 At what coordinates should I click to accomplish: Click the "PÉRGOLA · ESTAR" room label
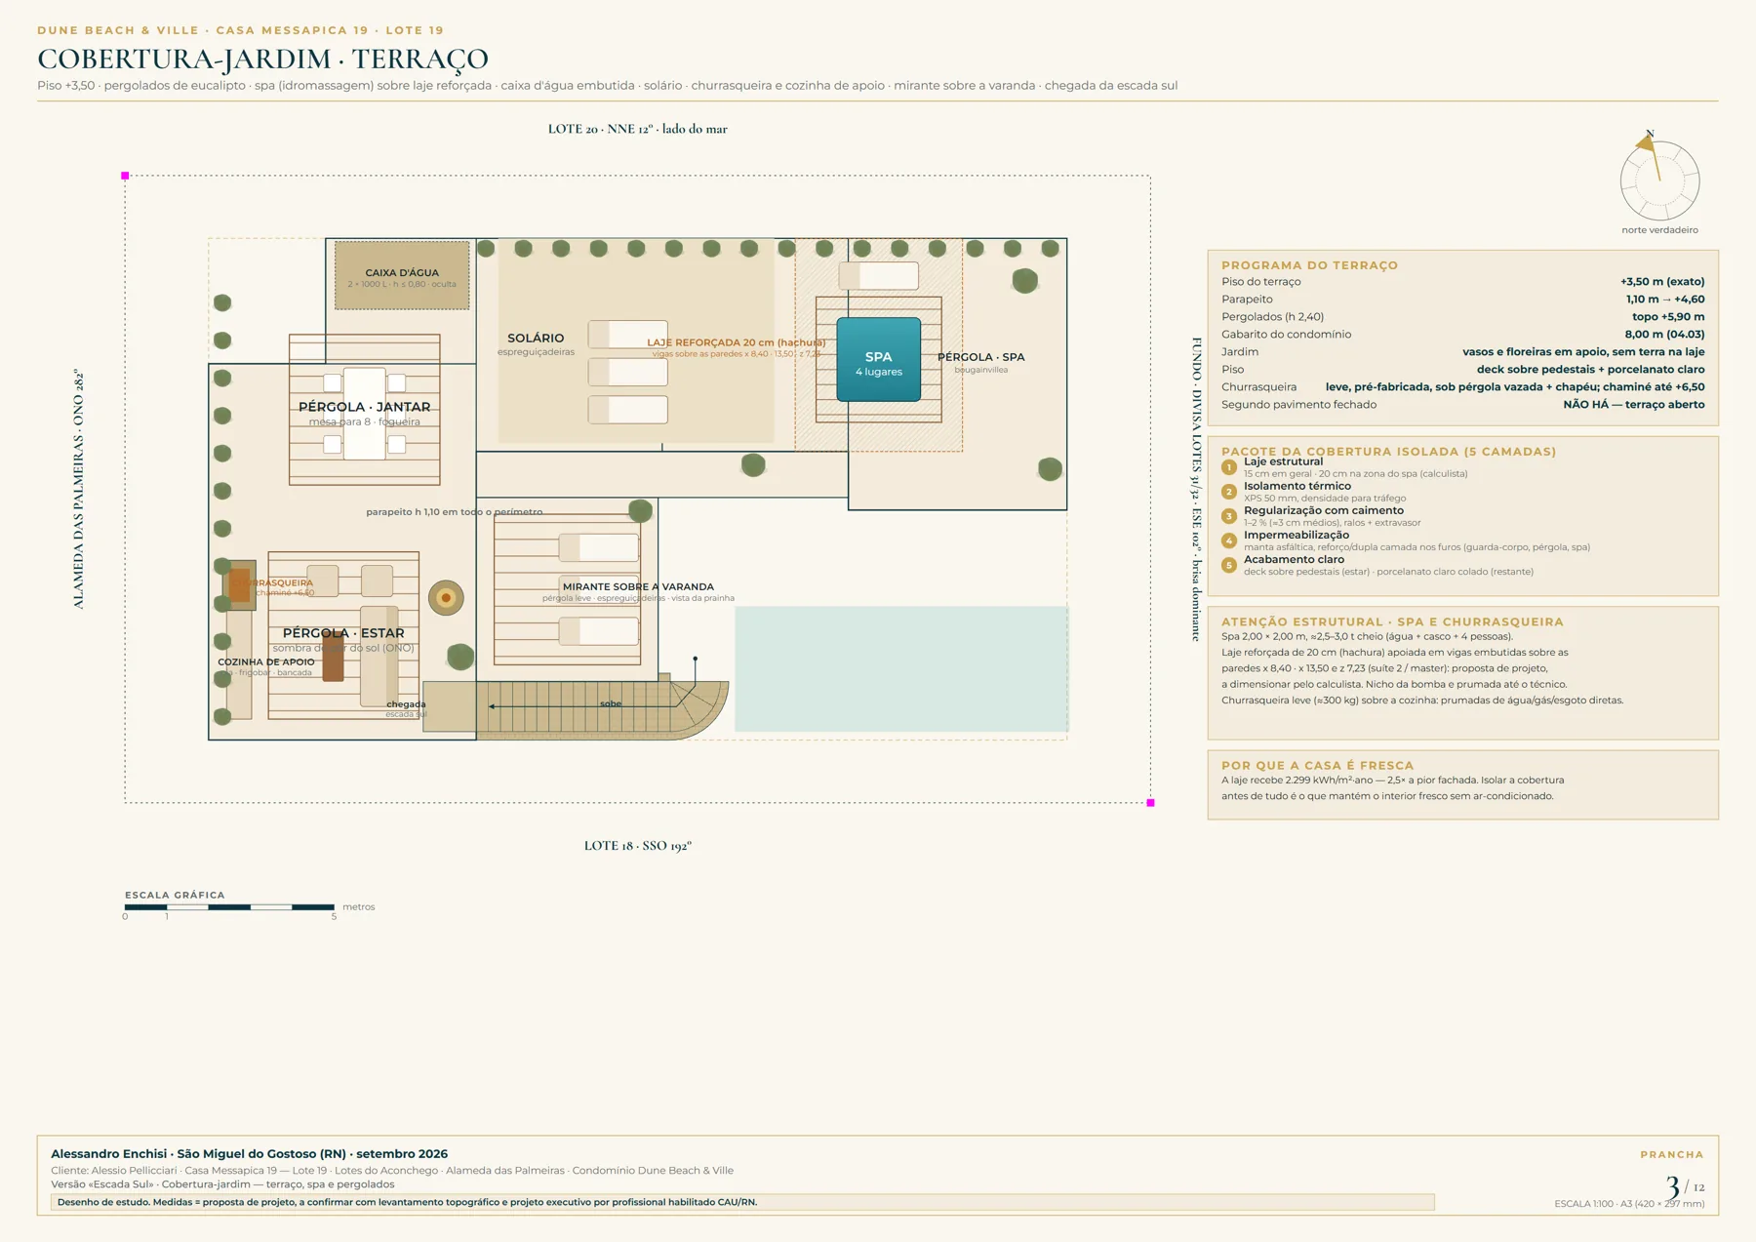[342, 633]
